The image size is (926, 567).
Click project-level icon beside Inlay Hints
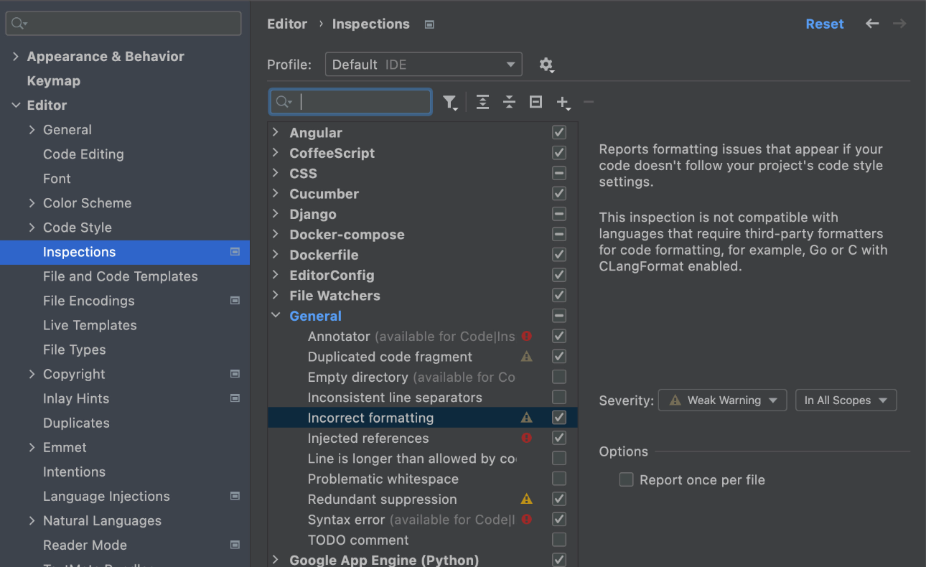click(235, 398)
